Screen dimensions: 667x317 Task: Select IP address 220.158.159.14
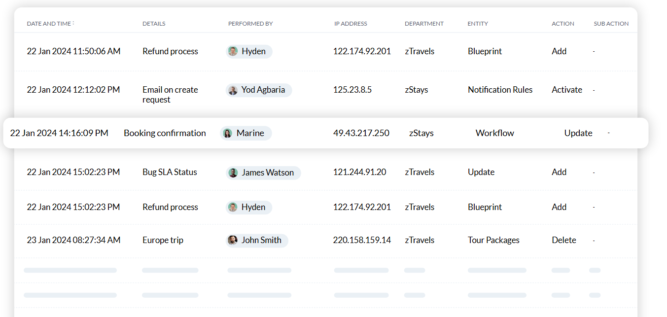[x=362, y=241]
